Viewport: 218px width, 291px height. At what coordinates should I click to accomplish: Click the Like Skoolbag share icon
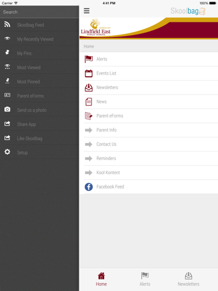[x=7, y=138]
